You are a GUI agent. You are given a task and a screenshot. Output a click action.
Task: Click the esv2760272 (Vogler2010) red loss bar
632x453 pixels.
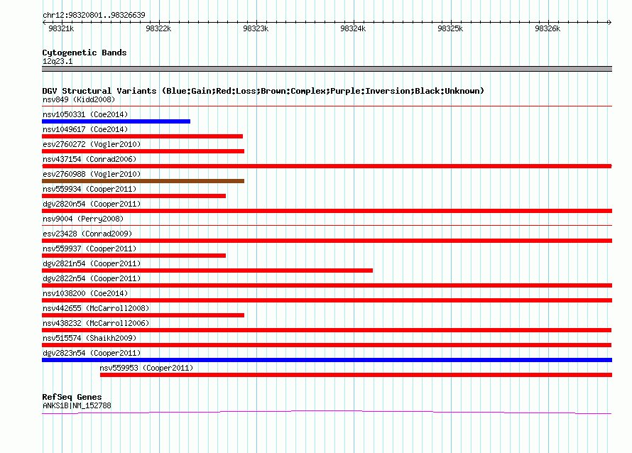143,151
